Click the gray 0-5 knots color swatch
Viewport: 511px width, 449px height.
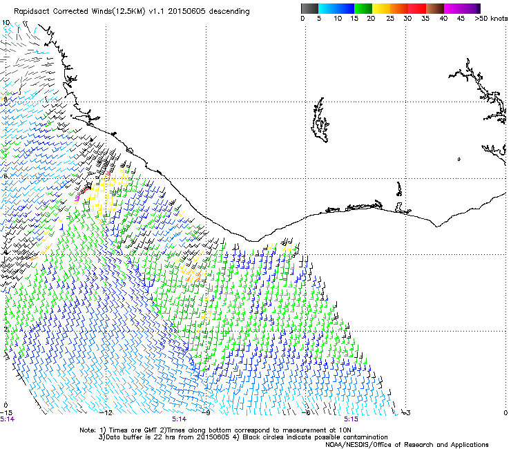309,8
